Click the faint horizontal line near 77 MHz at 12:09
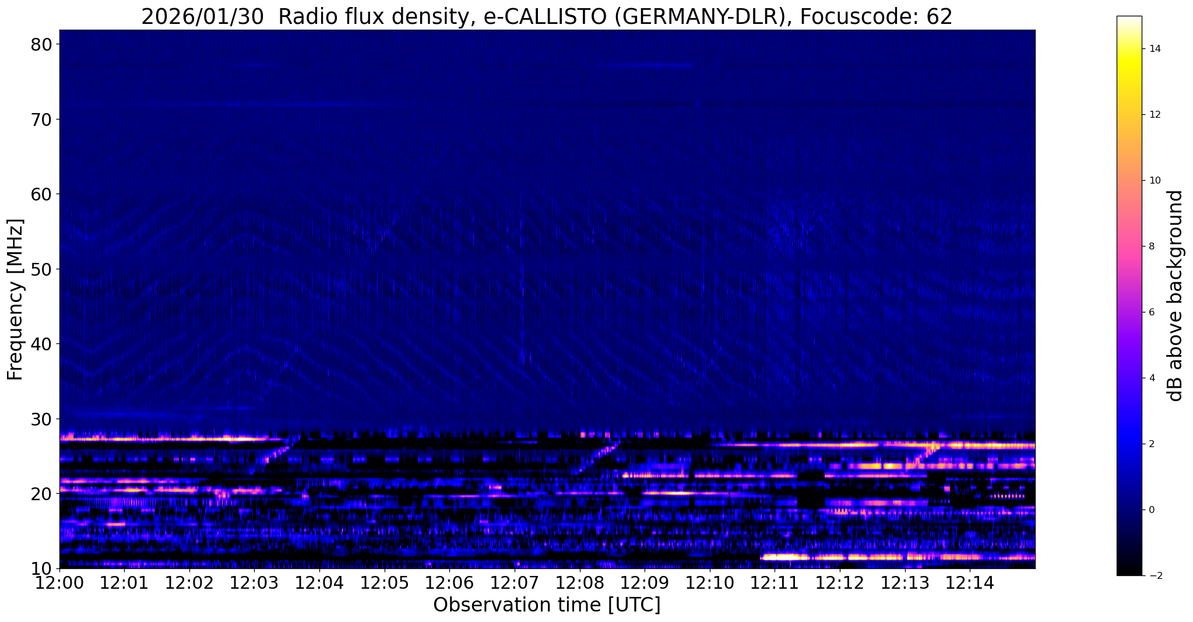The width and height of the screenshot is (1193, 622). [647, 65]
